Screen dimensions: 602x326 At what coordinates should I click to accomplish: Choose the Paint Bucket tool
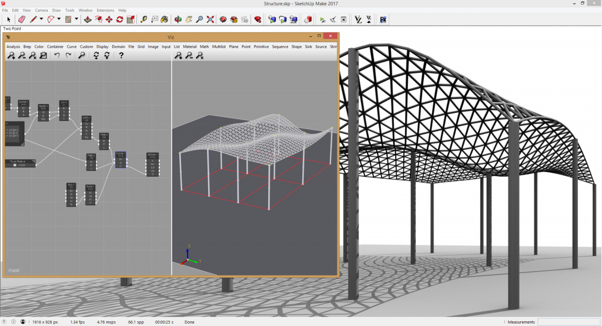165,19
